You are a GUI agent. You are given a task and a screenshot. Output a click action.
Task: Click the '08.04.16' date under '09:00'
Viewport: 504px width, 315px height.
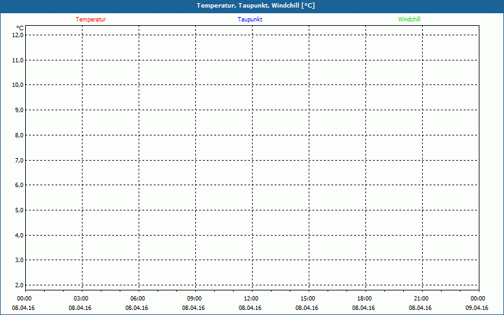tap(193, 308)
